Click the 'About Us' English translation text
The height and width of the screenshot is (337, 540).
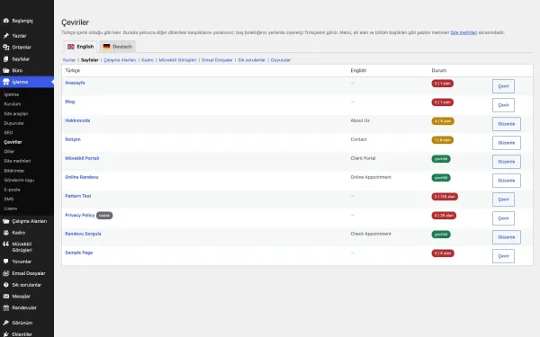[x=360, y=120]
